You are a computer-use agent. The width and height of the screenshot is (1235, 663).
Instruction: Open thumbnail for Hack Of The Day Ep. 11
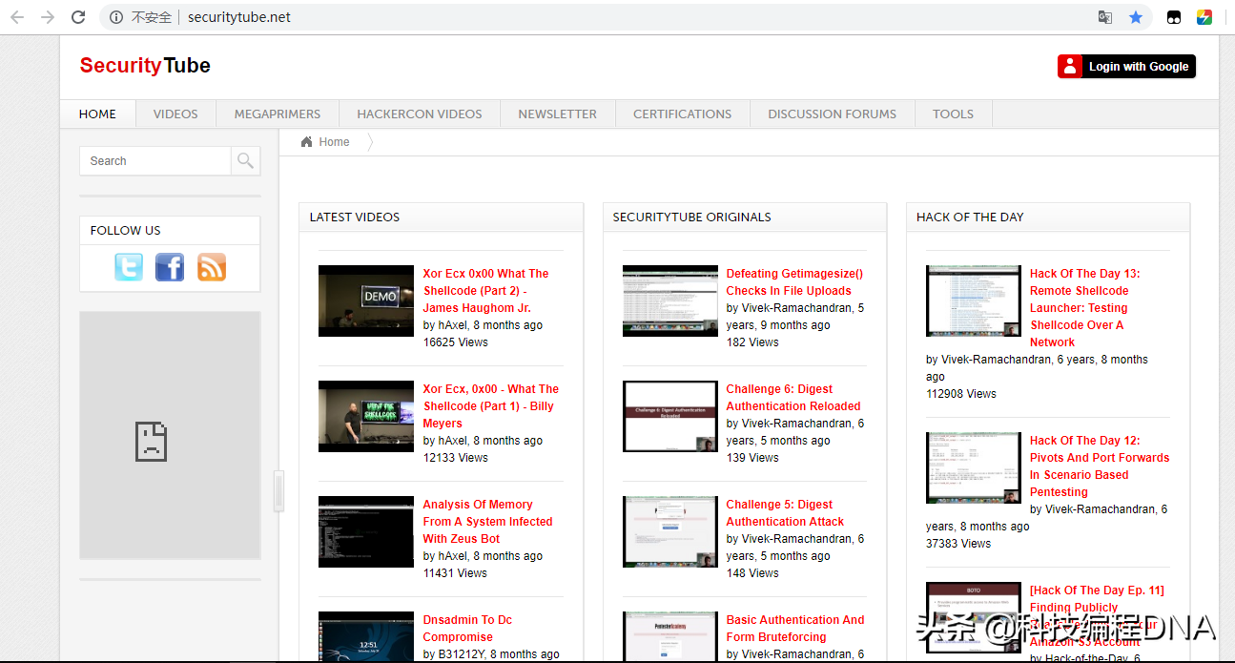point(974,617)
